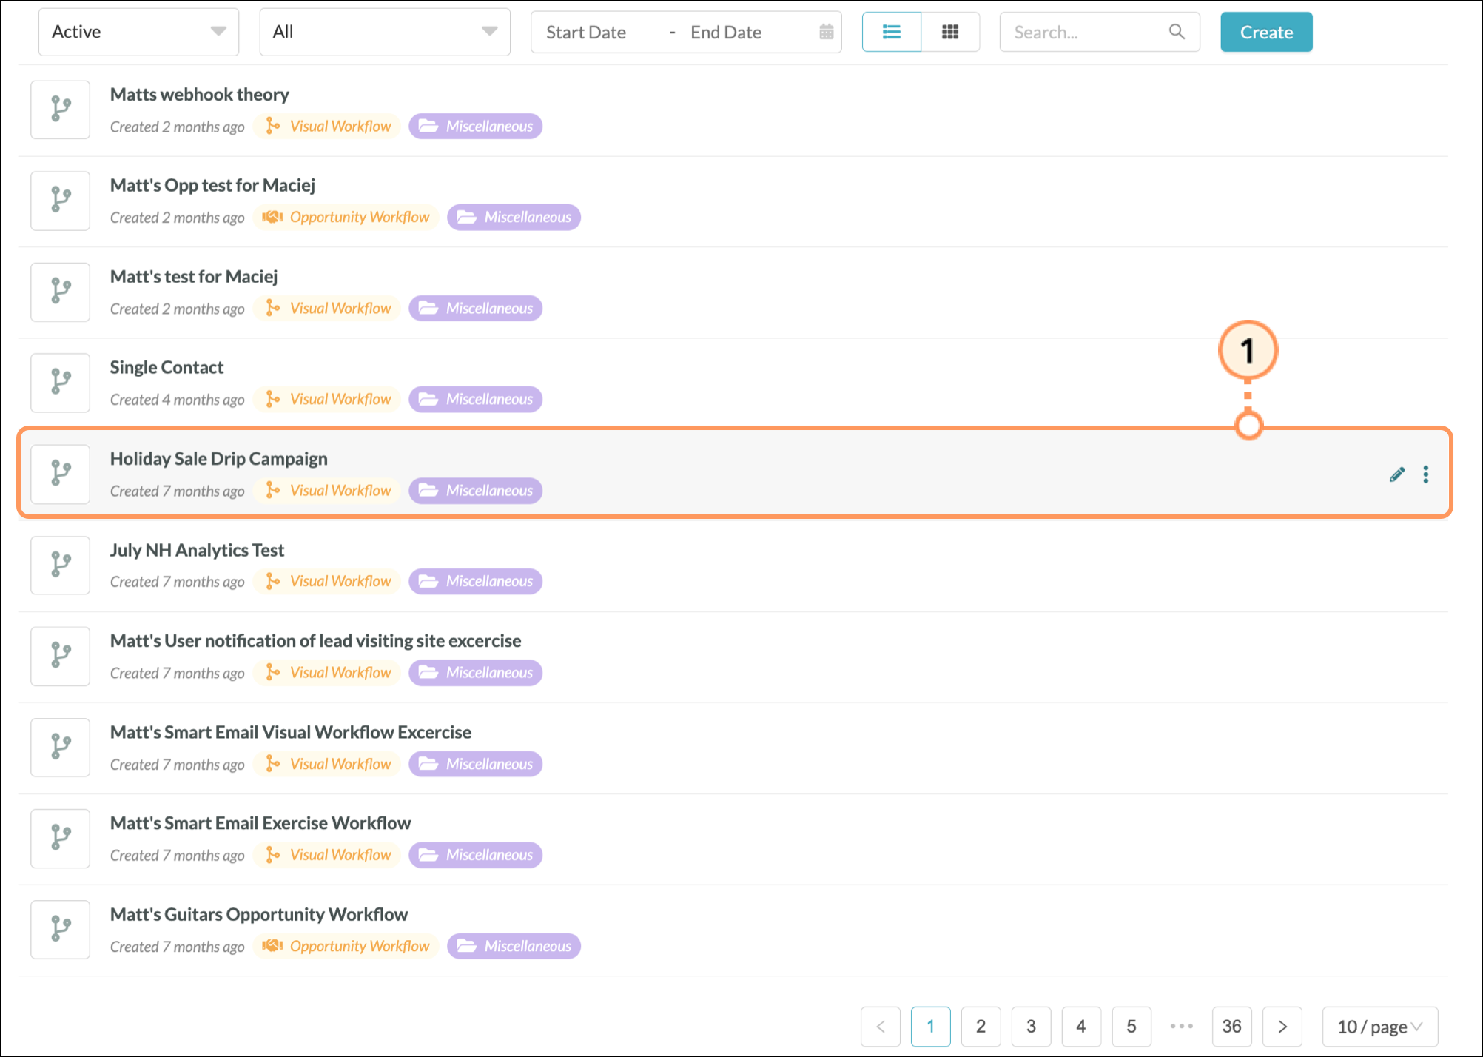The width and height of the screenshot is (1483, 1057).
Task: Click Miscellaneous folder tag on Single Contact
Action: (x=476, y=400)
